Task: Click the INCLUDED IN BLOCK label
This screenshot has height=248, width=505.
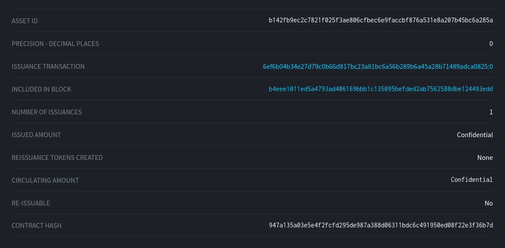Action: click(41, 89)
